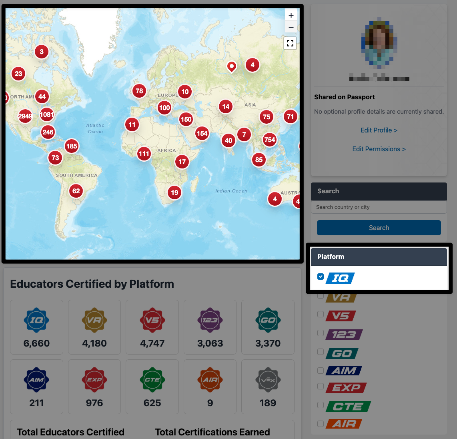Open the 17 cluster marker
Image resolution: width=457 pixels, height=439 pixels.
tap(182, 162)
